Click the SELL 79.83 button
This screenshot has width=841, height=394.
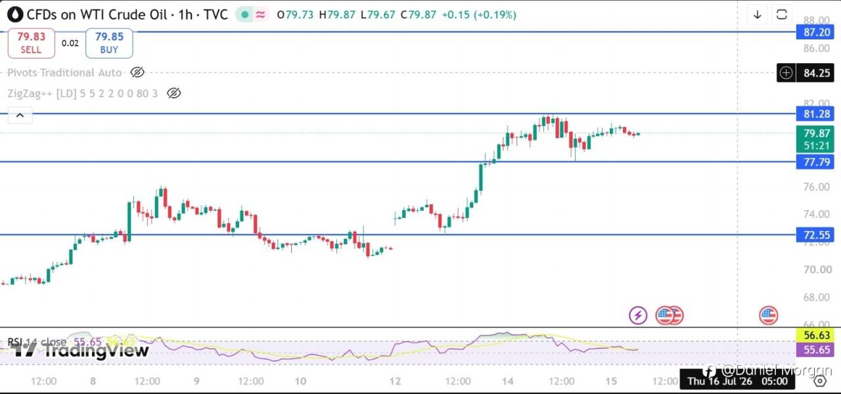30,43
